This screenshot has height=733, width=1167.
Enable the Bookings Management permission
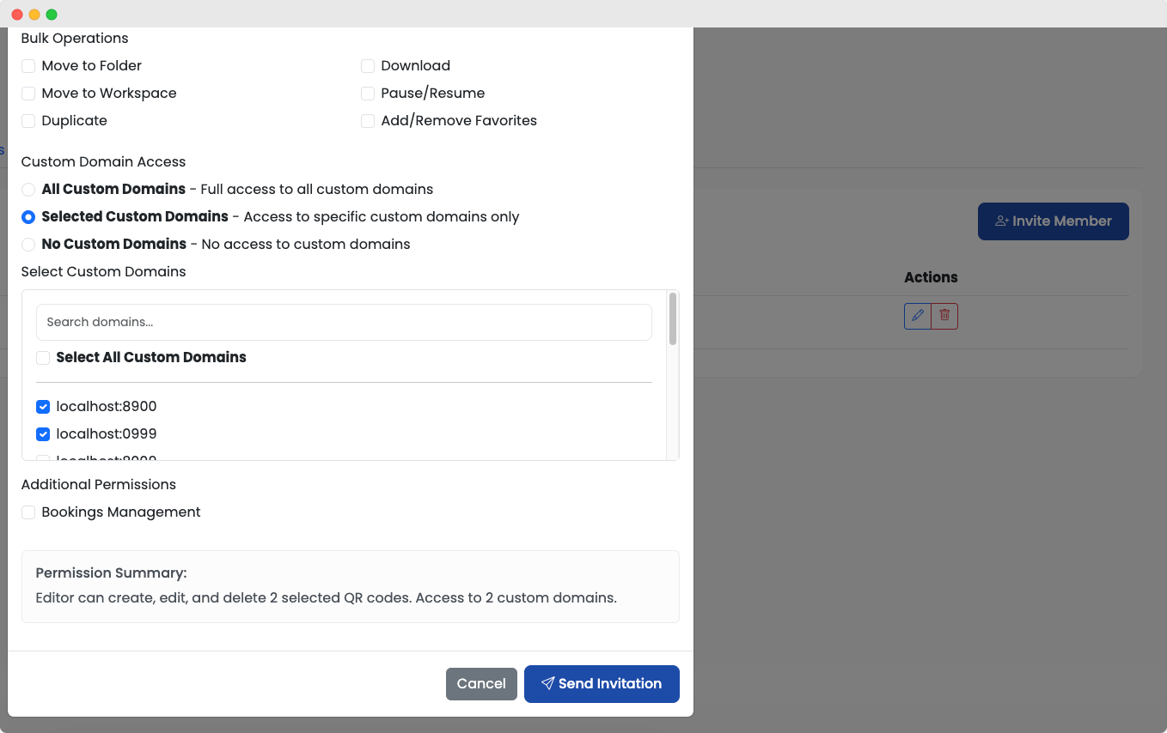point(28,512)
